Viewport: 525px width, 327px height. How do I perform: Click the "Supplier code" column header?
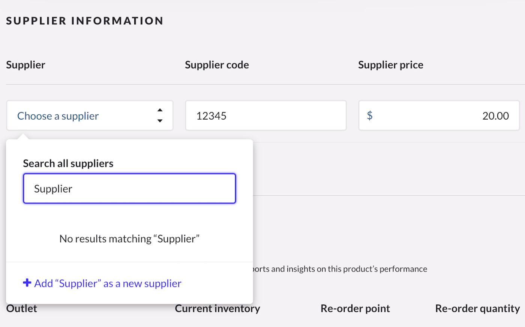(217, 65)
